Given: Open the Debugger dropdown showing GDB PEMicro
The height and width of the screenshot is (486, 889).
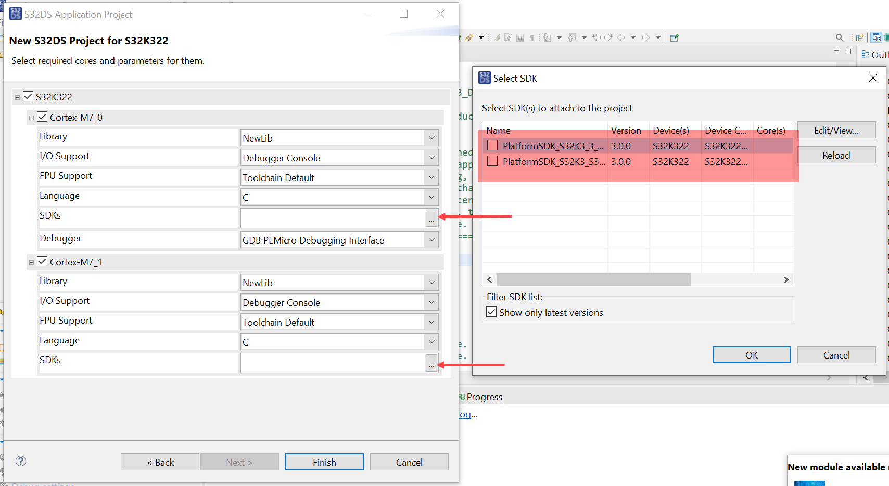Looking at the screenshot, I should point(431,240).
